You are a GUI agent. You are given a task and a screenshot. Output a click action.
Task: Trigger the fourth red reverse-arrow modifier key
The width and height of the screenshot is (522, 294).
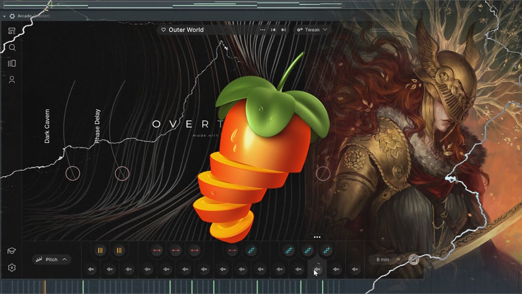tap(232, 250)
